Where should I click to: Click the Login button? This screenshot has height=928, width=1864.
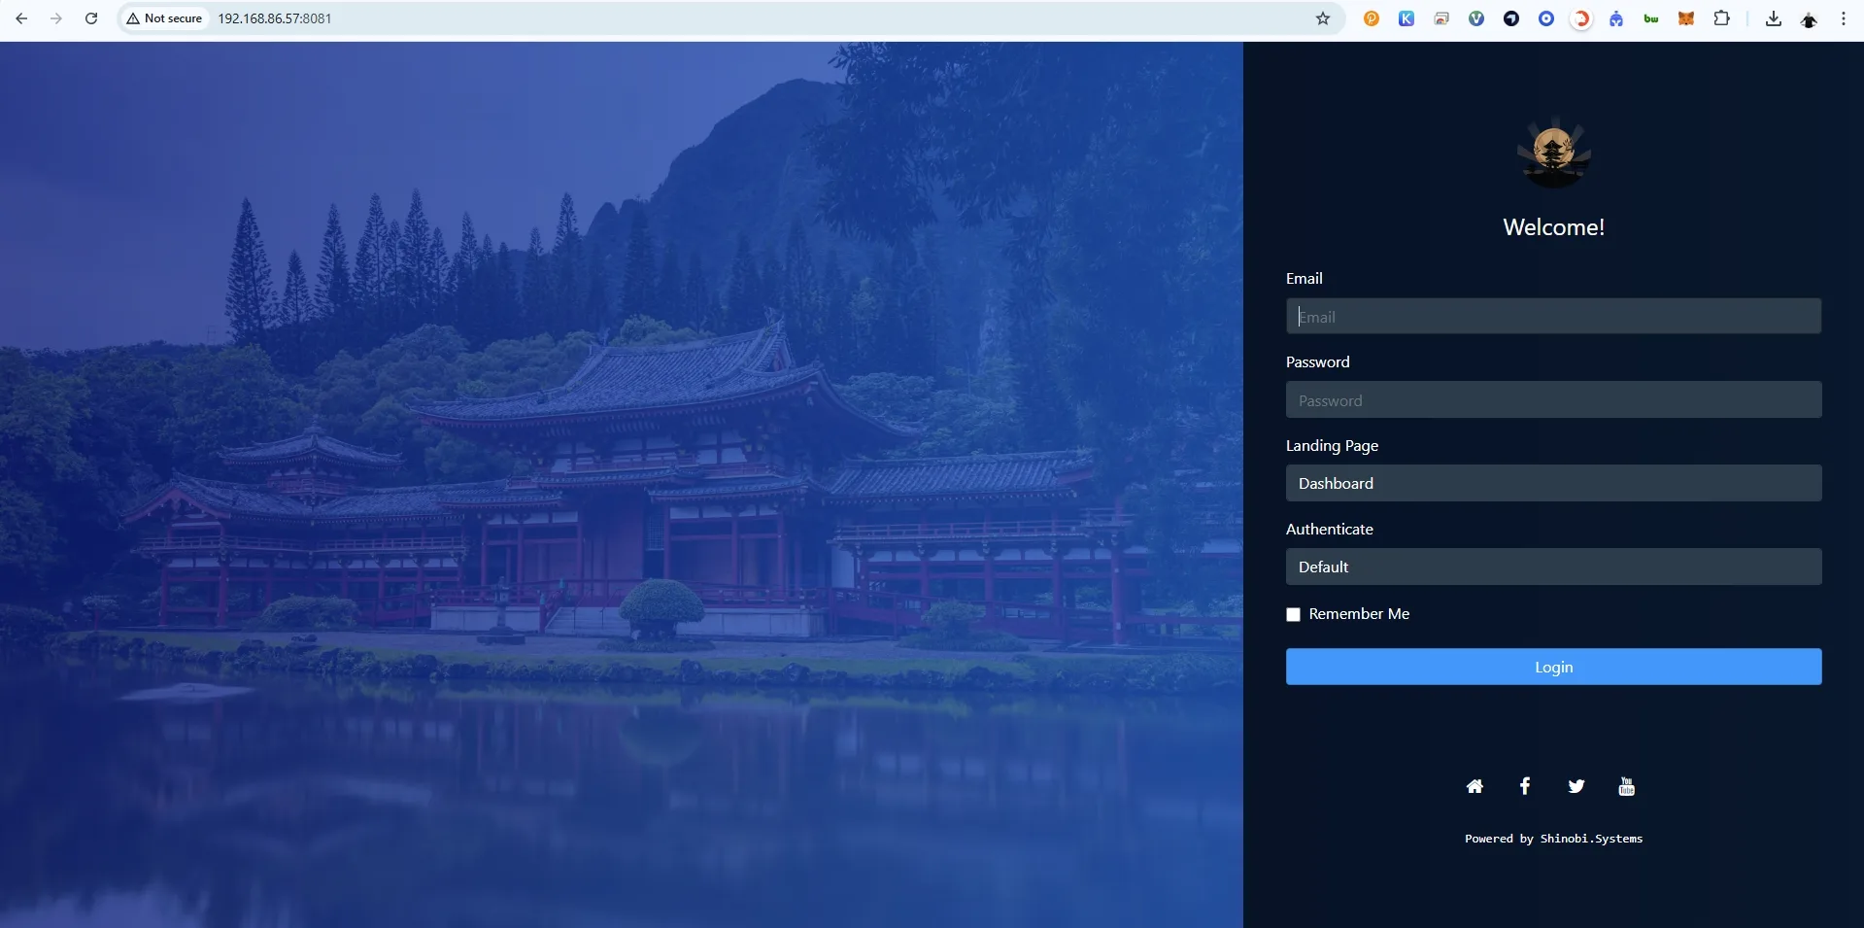pos(1553,667)
